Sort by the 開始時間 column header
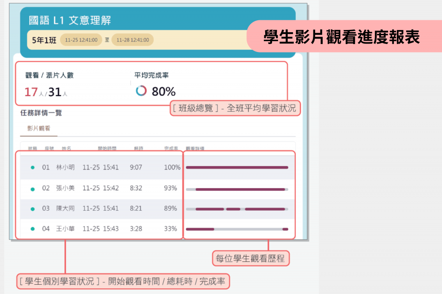The height and width of the screenshot is (294, 442). coord(107,149)
